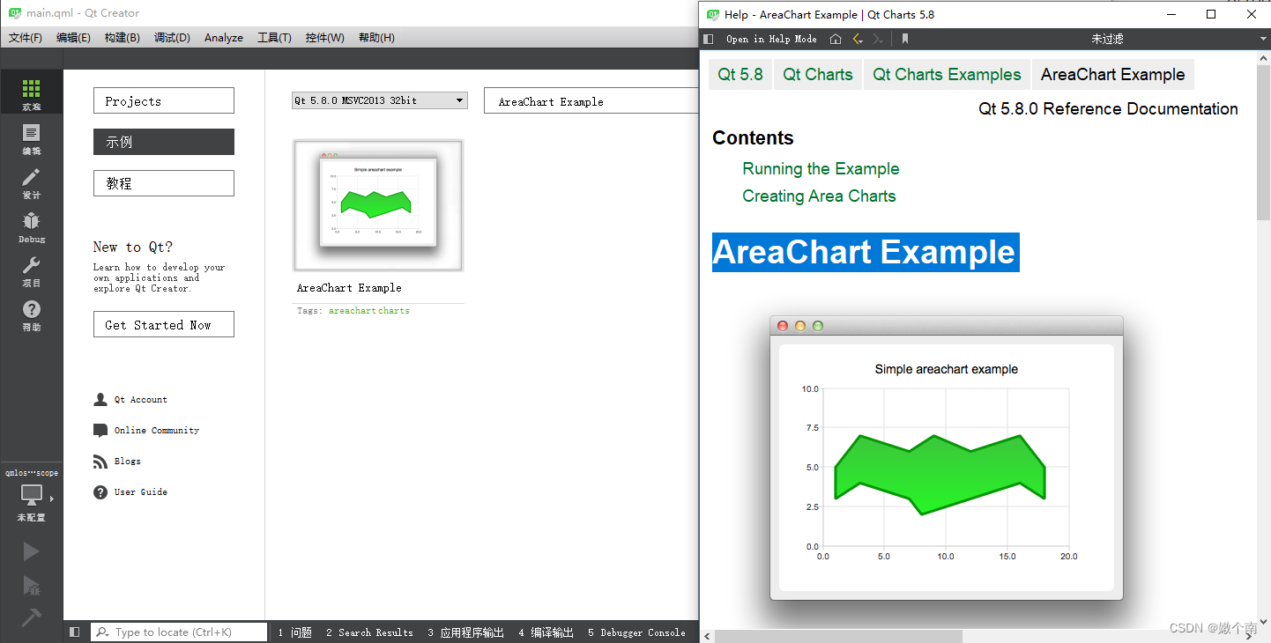
Task: Click the Help forward arrow
Action: pos(877,39)
